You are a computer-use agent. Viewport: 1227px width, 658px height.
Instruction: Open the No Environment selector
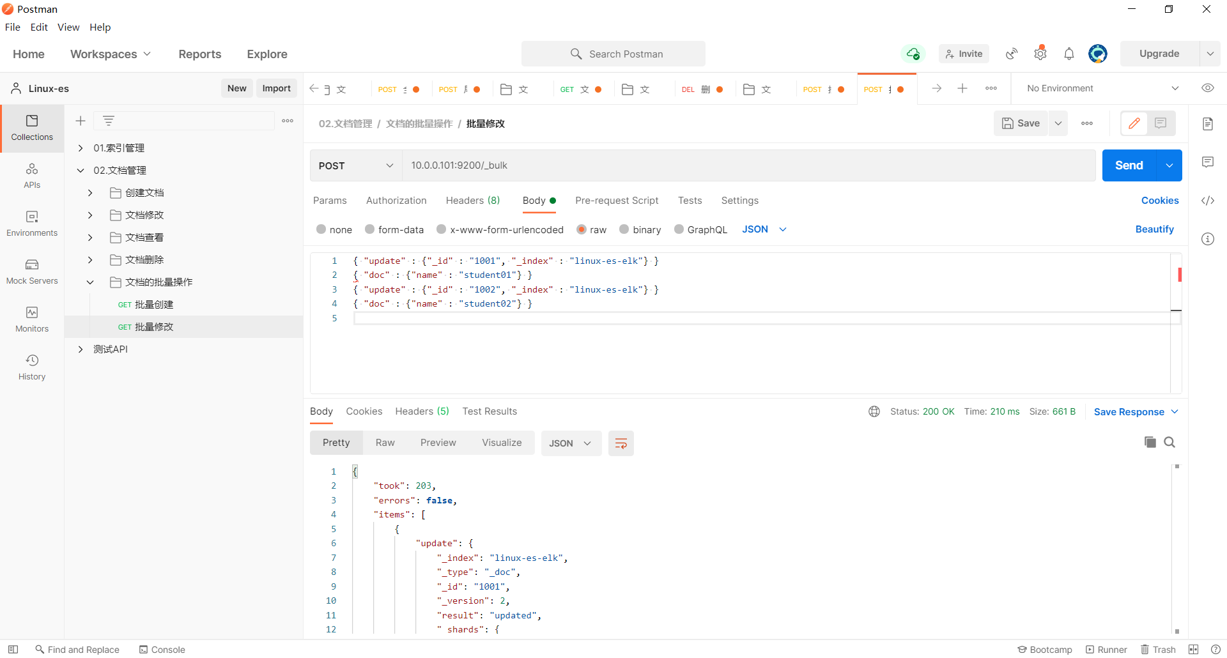[x=1099, y=88]
